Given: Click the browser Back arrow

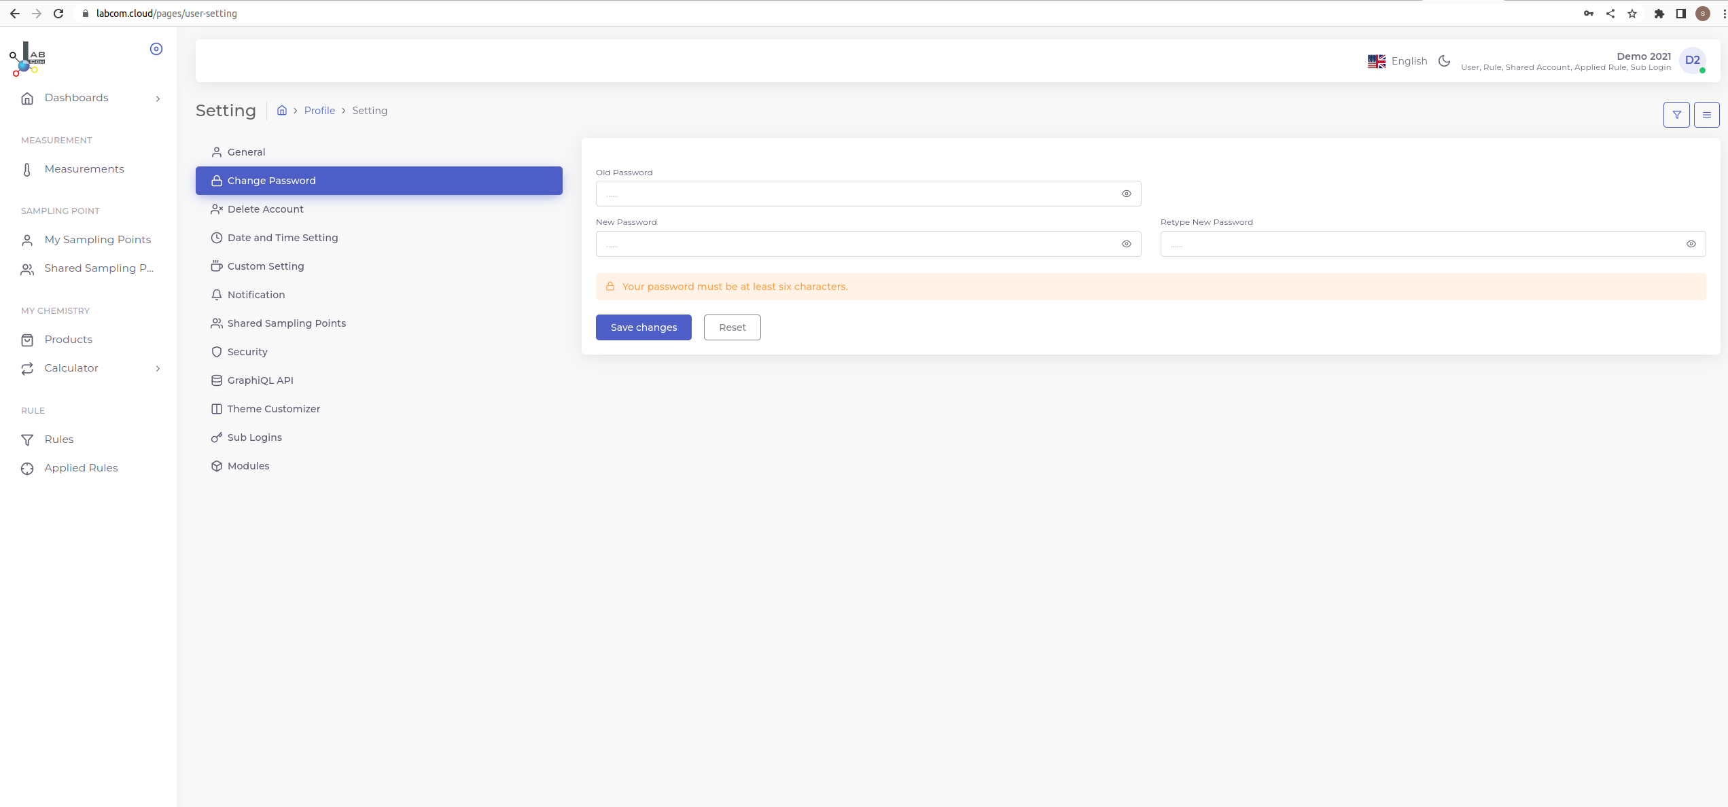Looking at the screenshot, I should (x=15, y=14).
